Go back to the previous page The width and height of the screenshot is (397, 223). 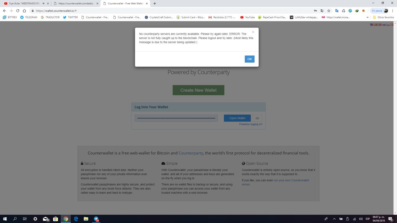point(4,11)
